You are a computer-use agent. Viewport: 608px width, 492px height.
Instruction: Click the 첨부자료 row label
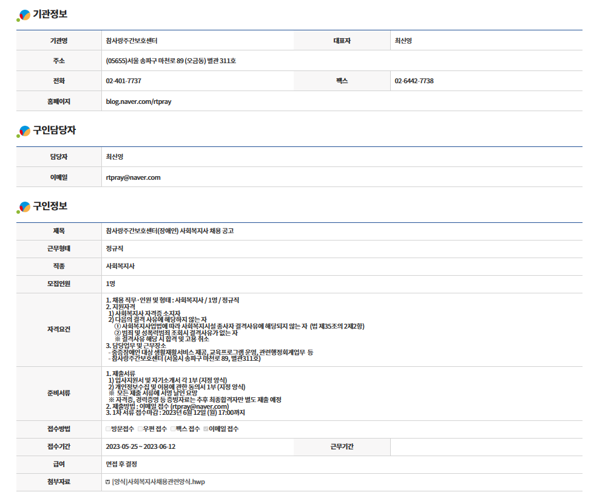click(59, 482)
